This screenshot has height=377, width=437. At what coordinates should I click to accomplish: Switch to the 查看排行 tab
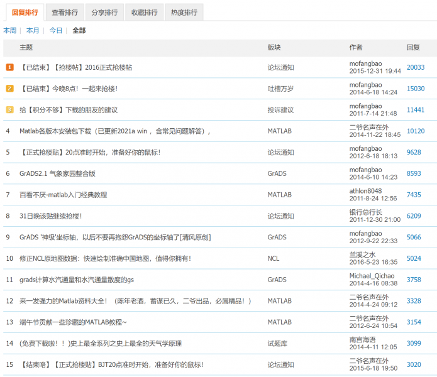click(66, 12)
